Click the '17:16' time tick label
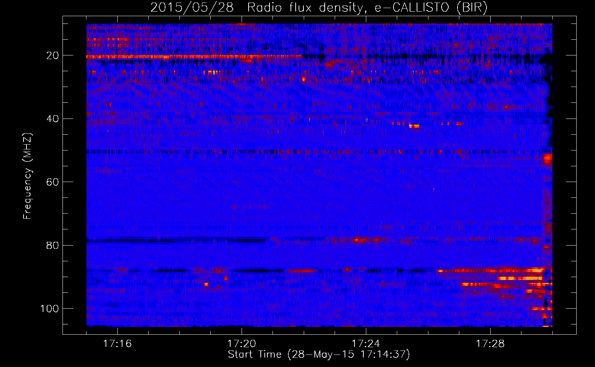The height and width of the screenshot is (367, 595). [117, 344]
